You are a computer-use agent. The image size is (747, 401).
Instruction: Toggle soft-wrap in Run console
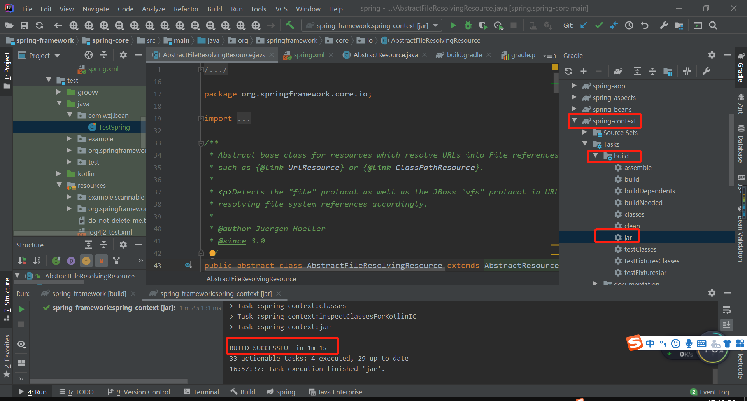pyautogui.click(x=727, y=310)
